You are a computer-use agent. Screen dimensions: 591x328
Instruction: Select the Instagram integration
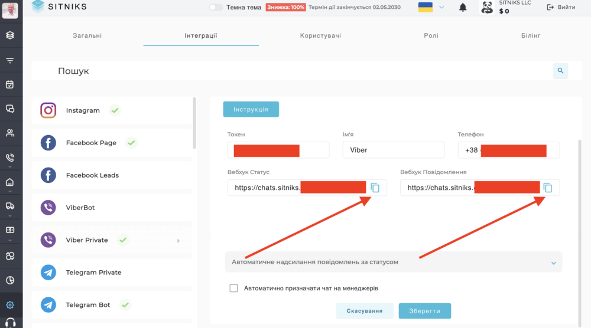pos(112,110)
